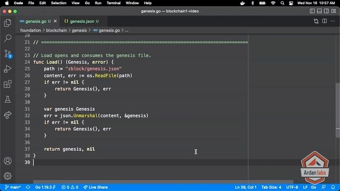340x191 pixels.
Task: Click the Open Changes icon in editor toolbar
Action: (x=316, y=21)
